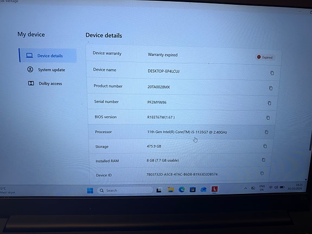Screen dimensions: 312x234
Task: Copy the Device ID value
Action: tap(262, 173)
